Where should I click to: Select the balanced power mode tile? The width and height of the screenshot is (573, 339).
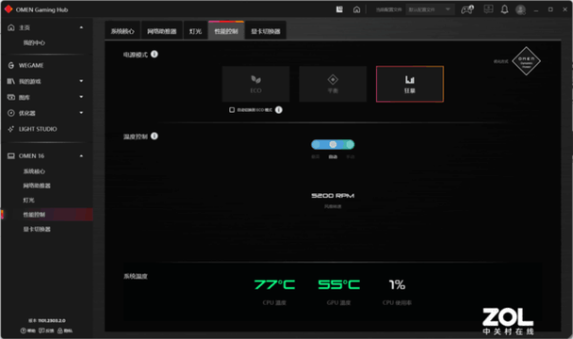pyautogui.click(x=333, y=84)
